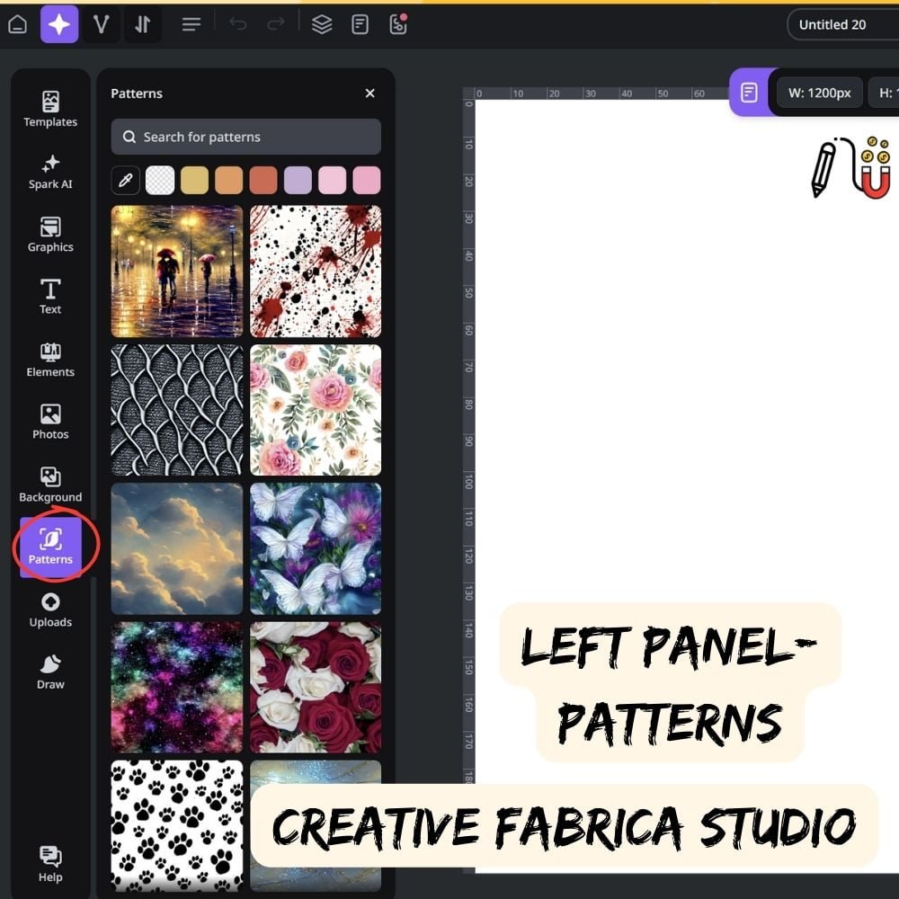Open the Photos panel

49,423
